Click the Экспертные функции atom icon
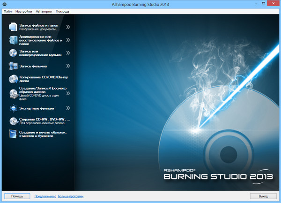This screenshot has width=281, height=203. point(13,108)
